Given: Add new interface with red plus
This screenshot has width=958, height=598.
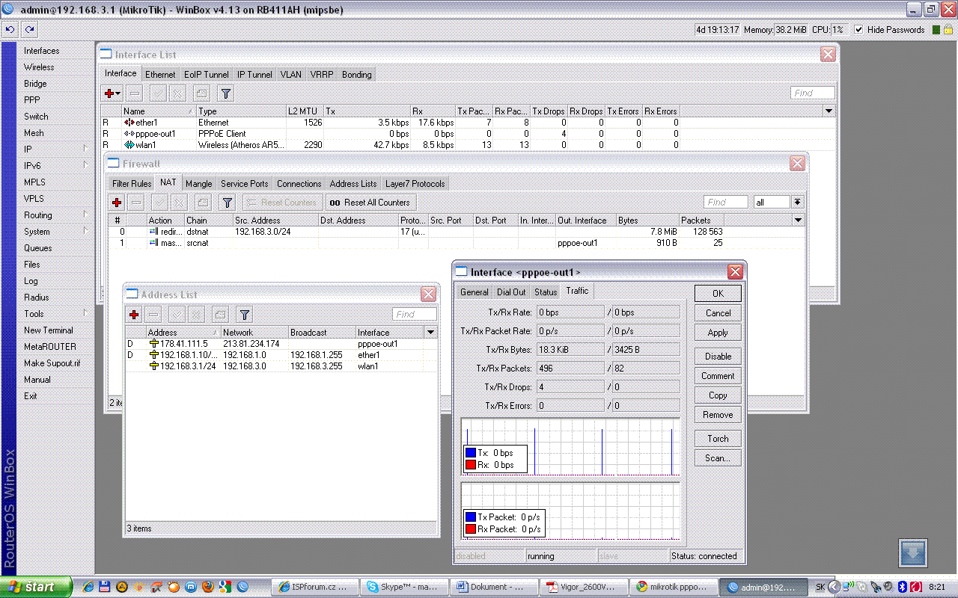Looking at the screenshot, I should 112,93.
